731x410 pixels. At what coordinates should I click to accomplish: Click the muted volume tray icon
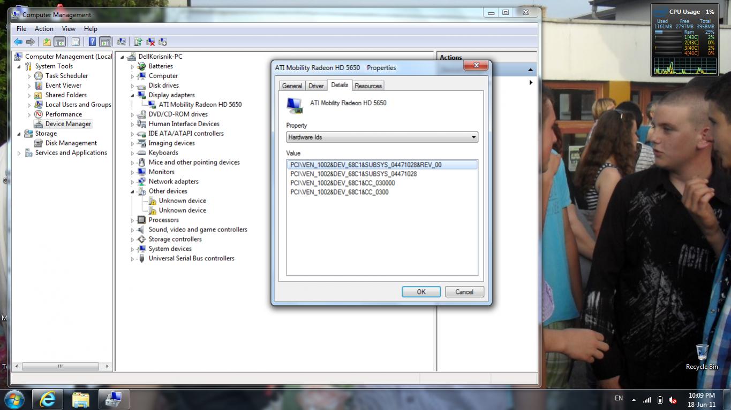(x=672, y=400)
